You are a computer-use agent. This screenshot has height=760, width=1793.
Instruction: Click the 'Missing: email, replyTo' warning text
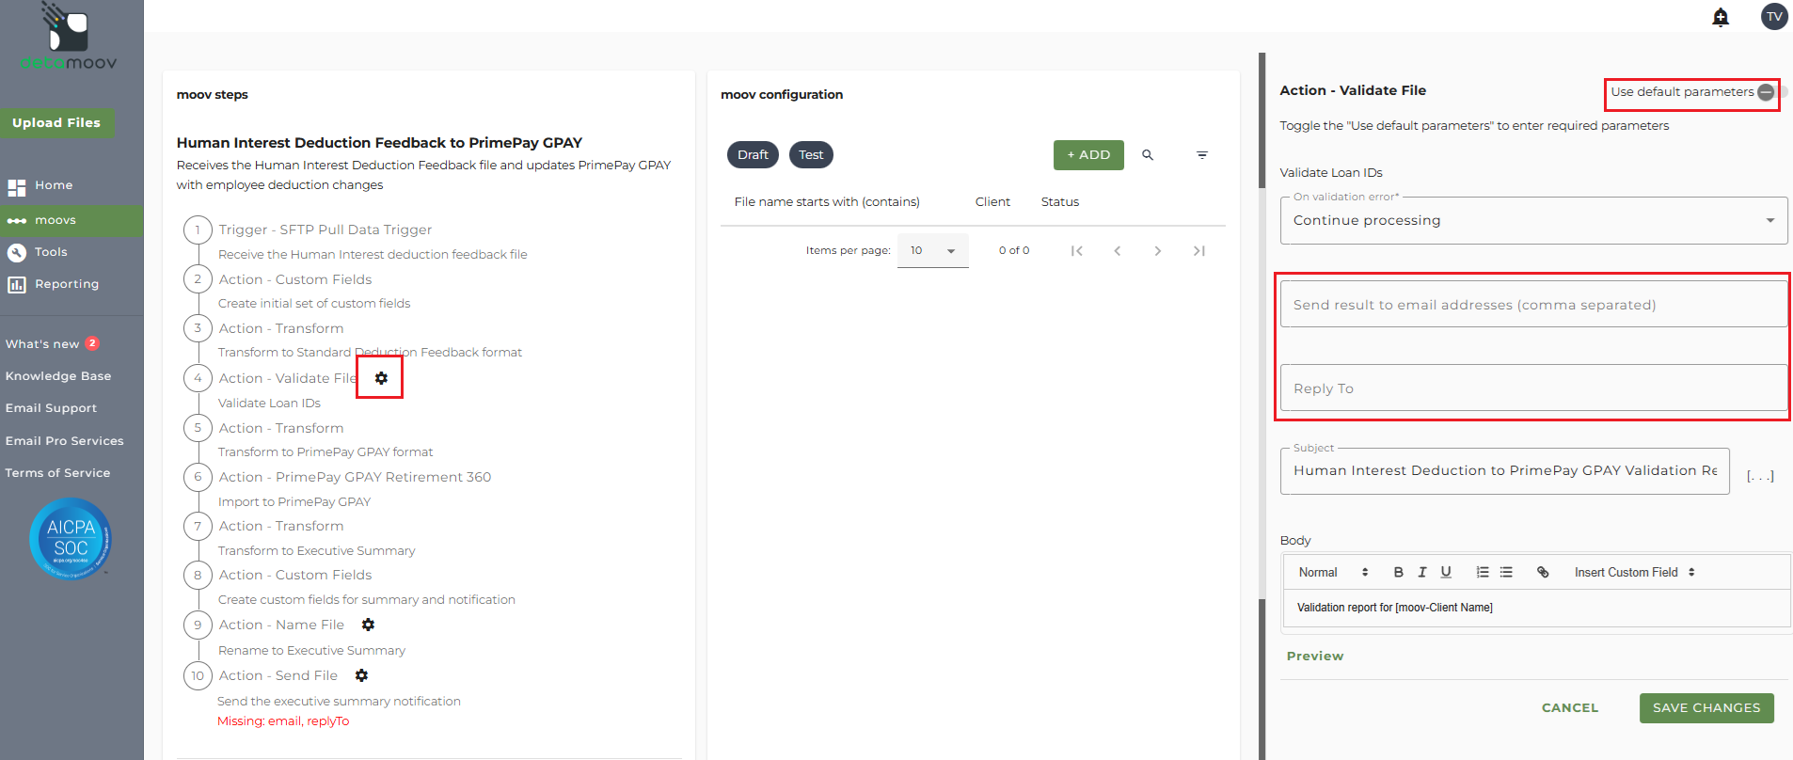pyautogui.click(x=283, y=721)
